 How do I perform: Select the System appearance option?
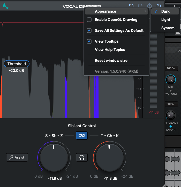coord(165,28)
